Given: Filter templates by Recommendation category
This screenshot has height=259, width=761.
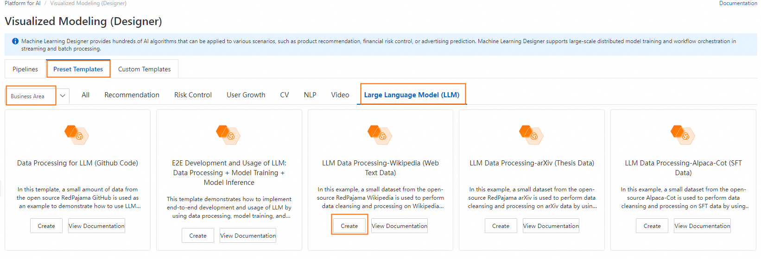Looking at the screenshot, I should tap(132, 95).
